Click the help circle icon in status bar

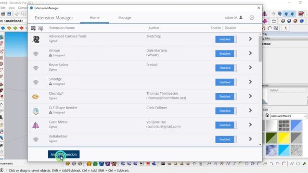pos(2,170)
